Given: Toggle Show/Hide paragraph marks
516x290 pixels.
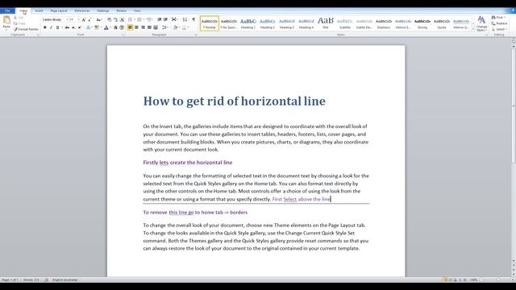Looking at the screenshot, I should pyautogui.click(x=193, y=19).
